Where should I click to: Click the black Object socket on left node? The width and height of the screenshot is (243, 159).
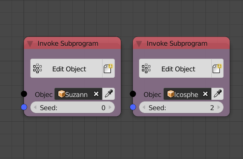(x=24, y=94)
